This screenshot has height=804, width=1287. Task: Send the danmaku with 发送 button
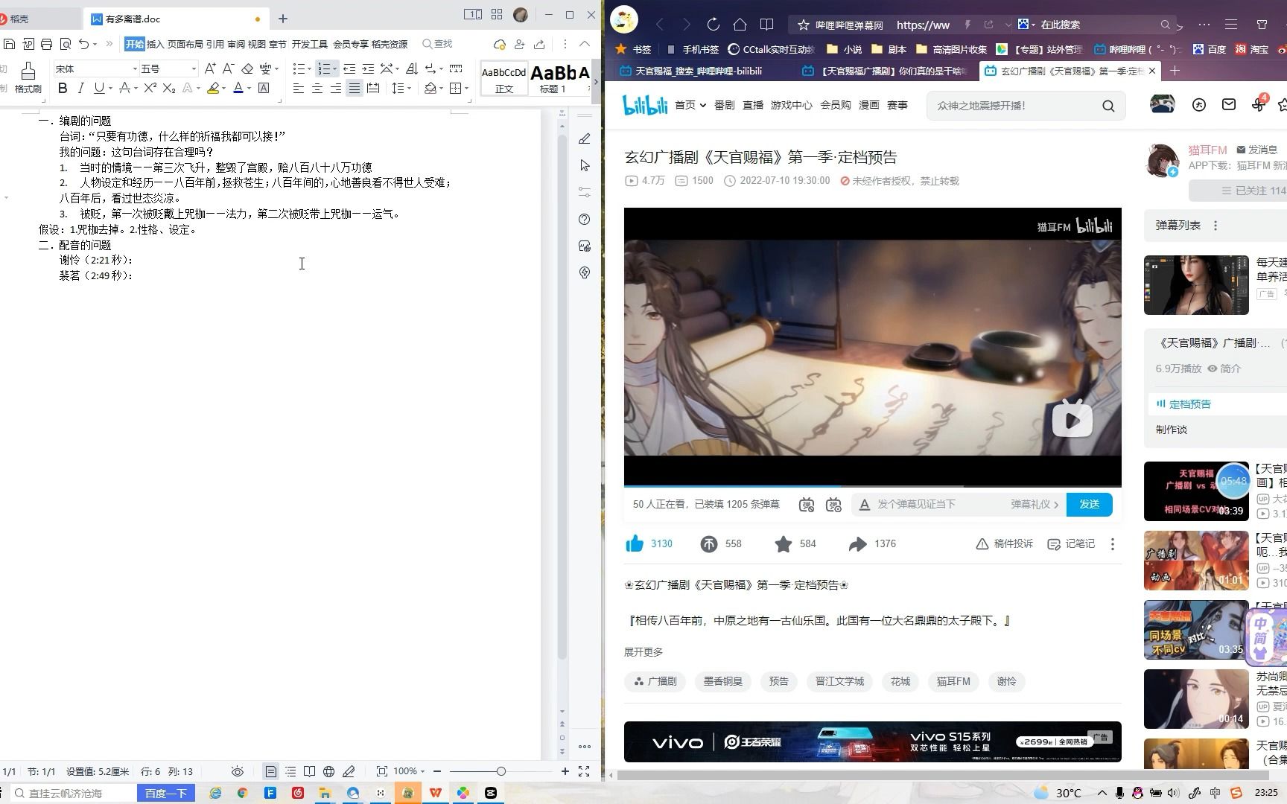[x=1089, y=505]
